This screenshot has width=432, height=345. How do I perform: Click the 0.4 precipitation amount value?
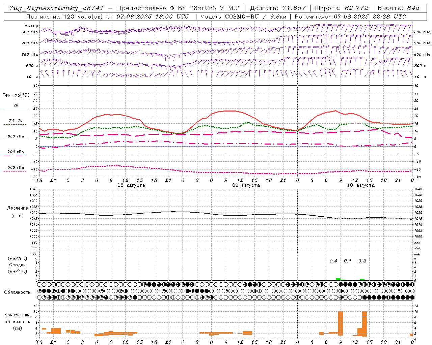coord(333,261)
